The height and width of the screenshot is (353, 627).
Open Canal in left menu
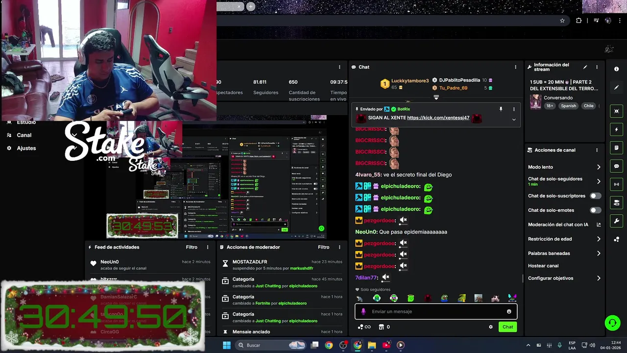24,135
